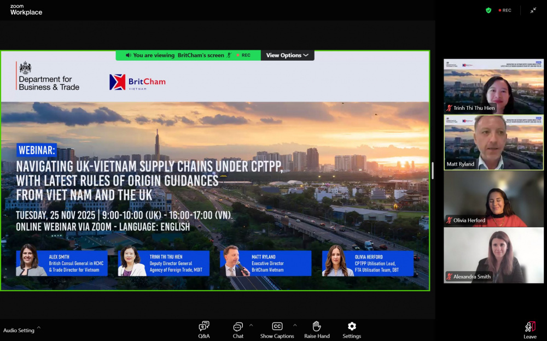
Task: Open Zoom Settings gear
Action: [x=352, y=330]
